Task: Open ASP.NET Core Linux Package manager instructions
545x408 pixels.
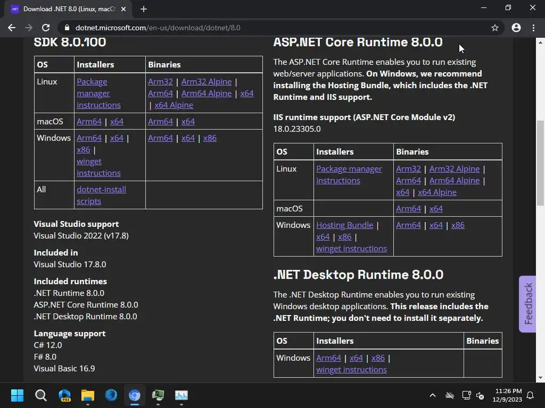Action: coord(349,174)
